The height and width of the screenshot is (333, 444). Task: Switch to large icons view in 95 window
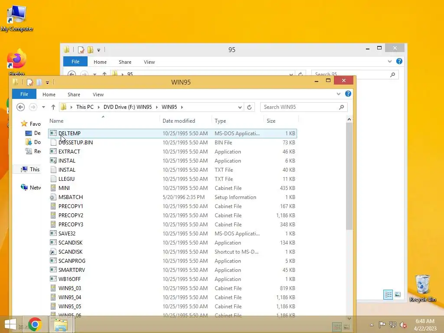click(x=398, y=295)
